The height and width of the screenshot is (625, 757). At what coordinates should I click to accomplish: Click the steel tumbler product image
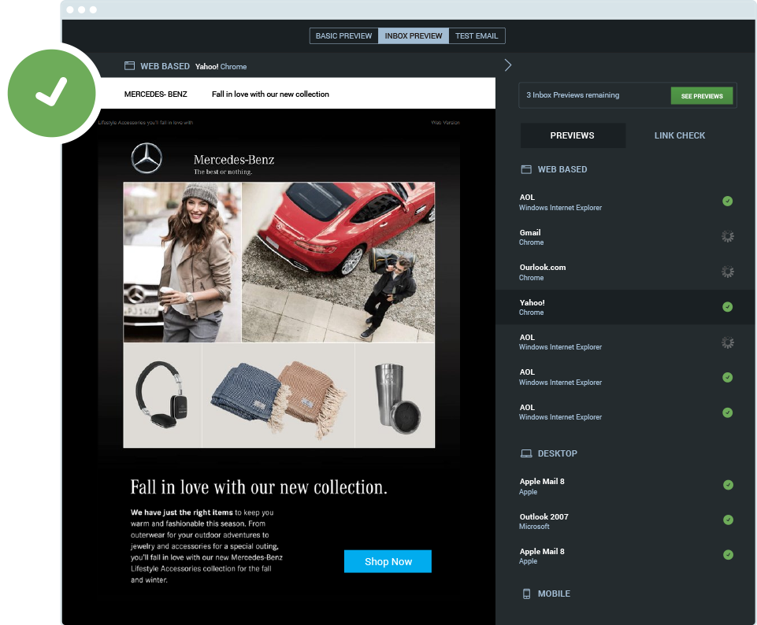[x=395, y=395]
